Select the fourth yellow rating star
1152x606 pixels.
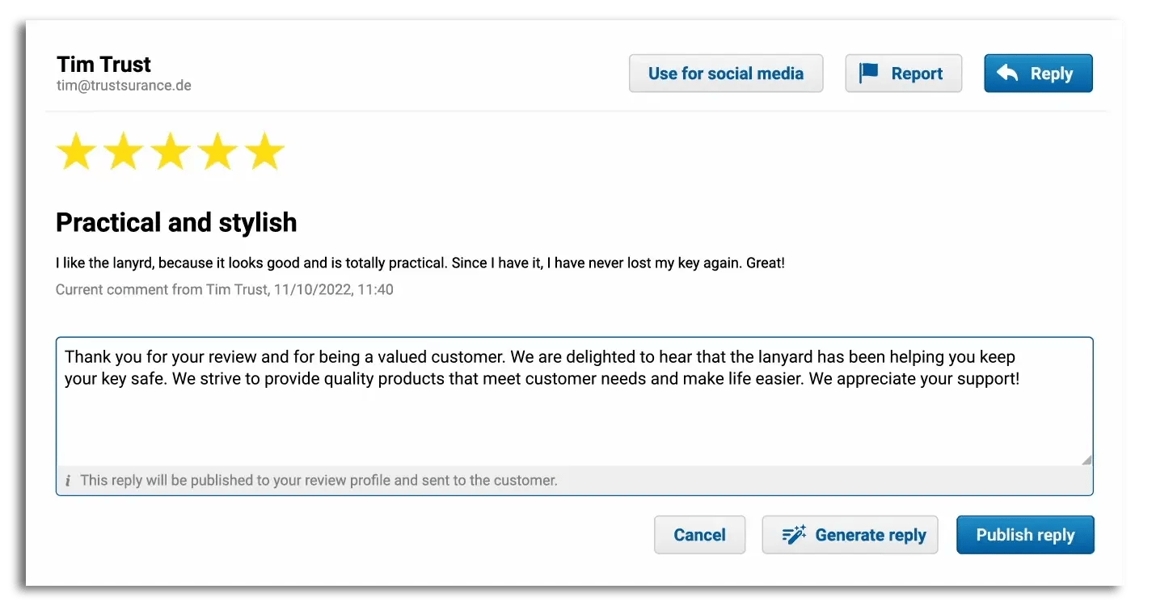point(217,152)
